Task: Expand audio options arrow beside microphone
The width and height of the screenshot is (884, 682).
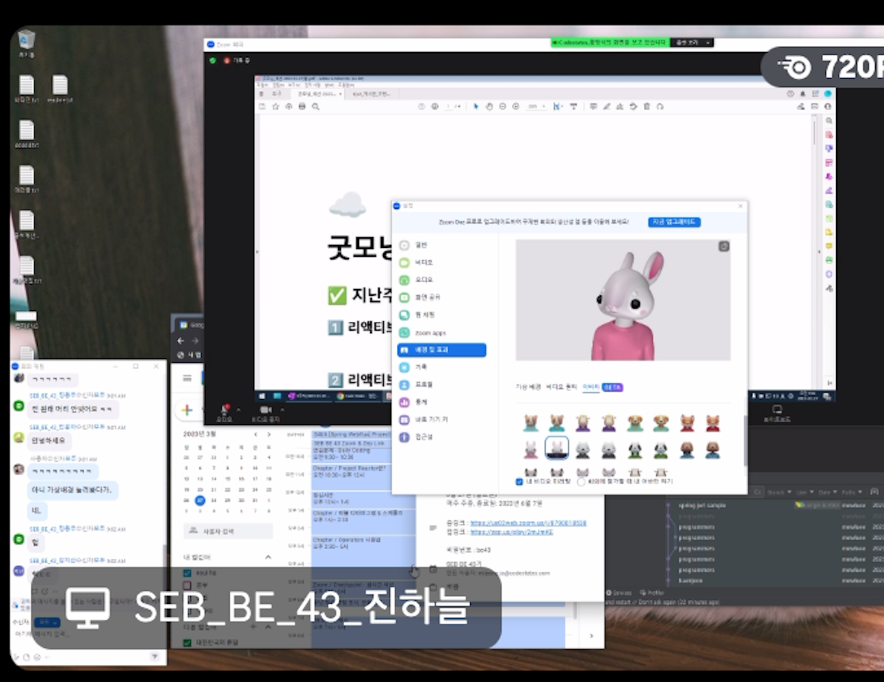Action: [238, 410]
